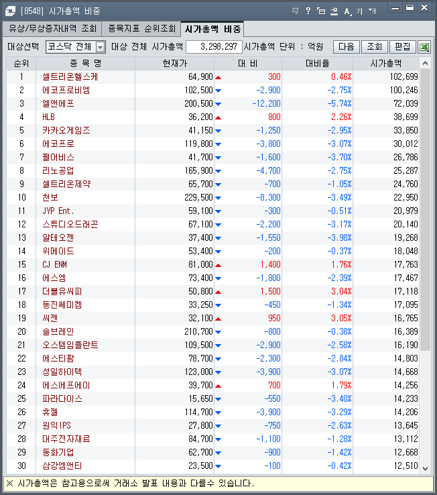Click market cap value 102,699

click(404, 76)
